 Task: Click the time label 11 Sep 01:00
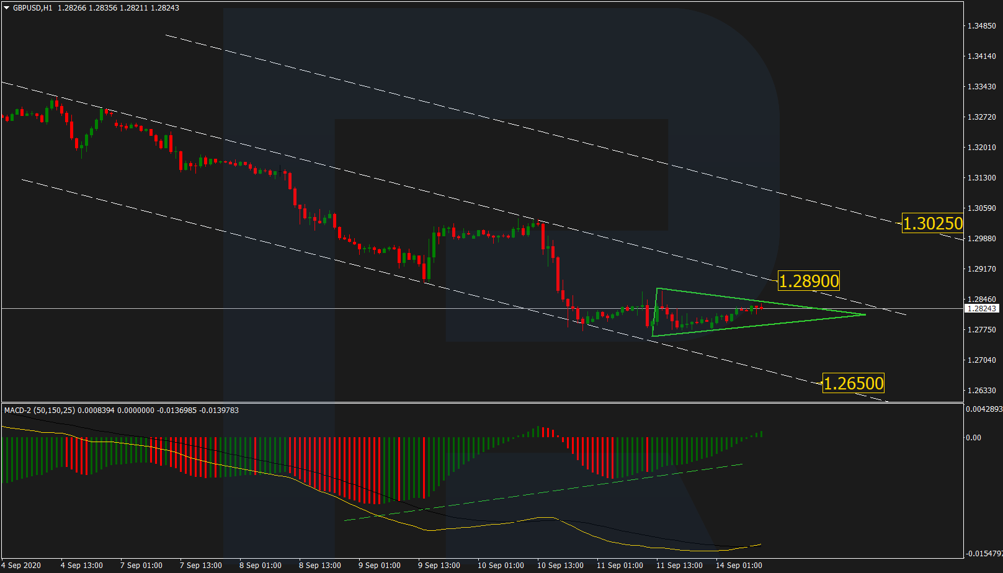(620, 566)
